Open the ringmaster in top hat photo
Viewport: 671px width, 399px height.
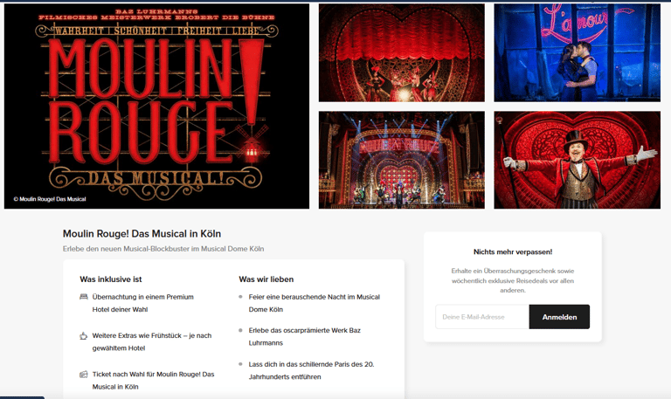tap(577, 160)
